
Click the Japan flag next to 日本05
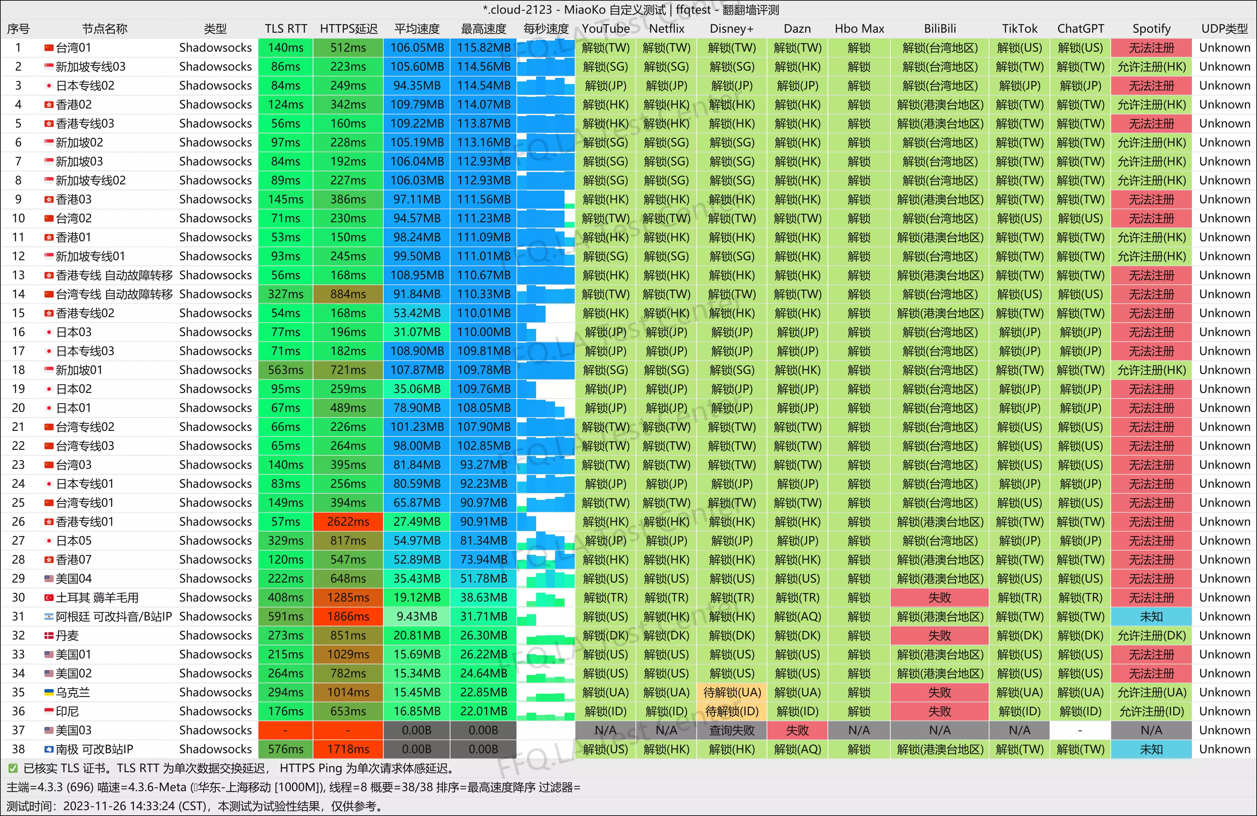pos(49,540)
